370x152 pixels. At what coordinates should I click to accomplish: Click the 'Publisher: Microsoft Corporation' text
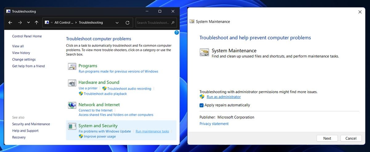227,117
